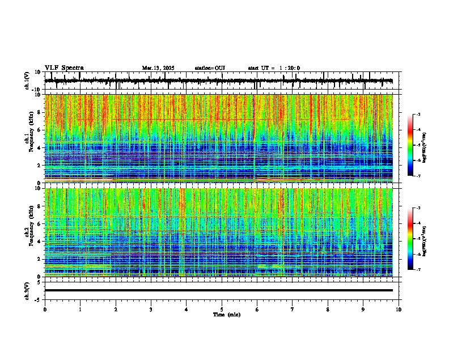Click the time axis tick label "5"

pyautogui.click(x=222, y=310)
